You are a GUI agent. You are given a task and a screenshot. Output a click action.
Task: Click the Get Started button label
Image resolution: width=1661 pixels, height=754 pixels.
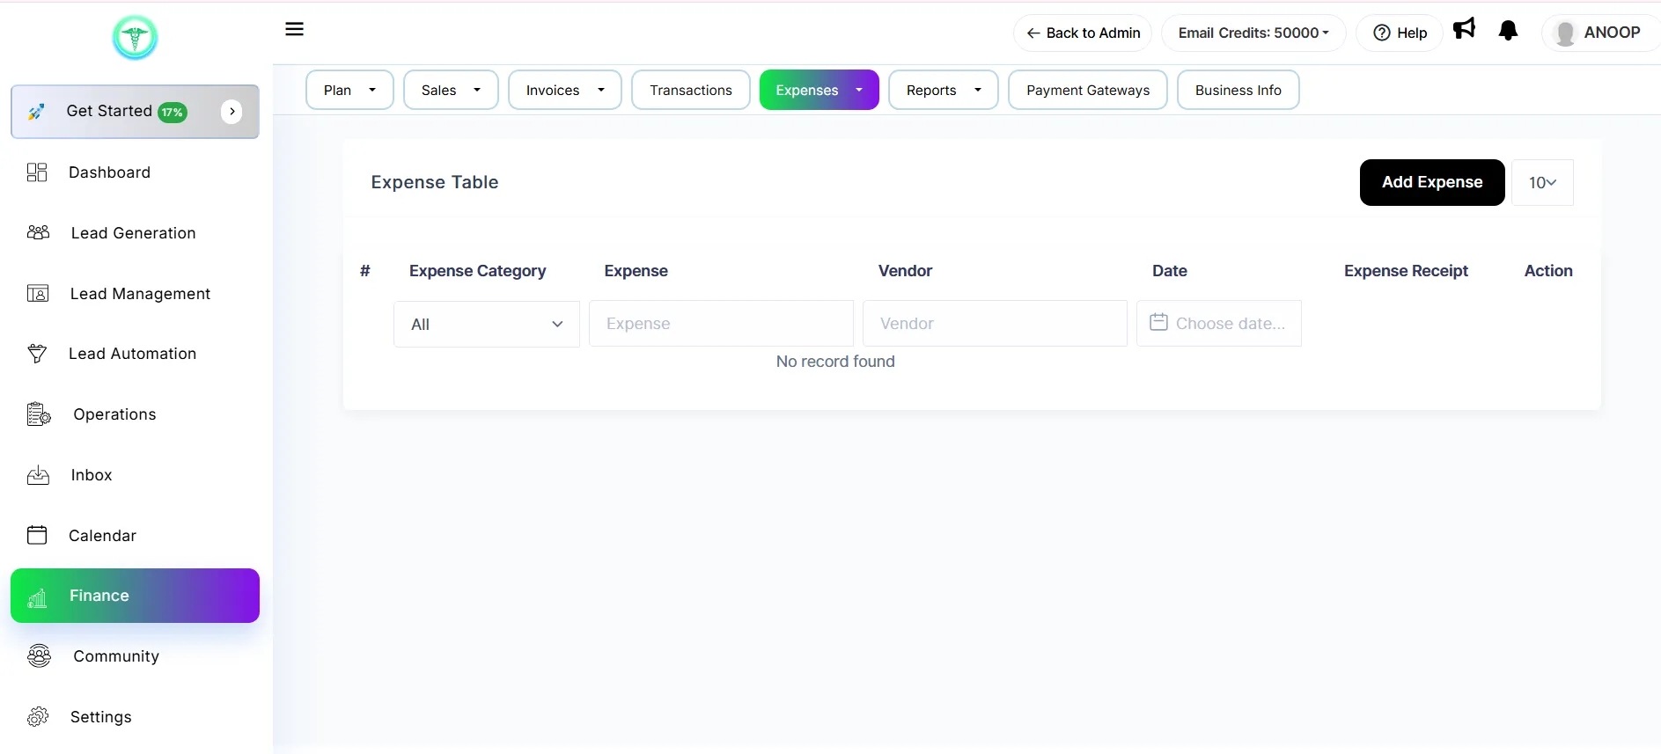click(109, 111)
